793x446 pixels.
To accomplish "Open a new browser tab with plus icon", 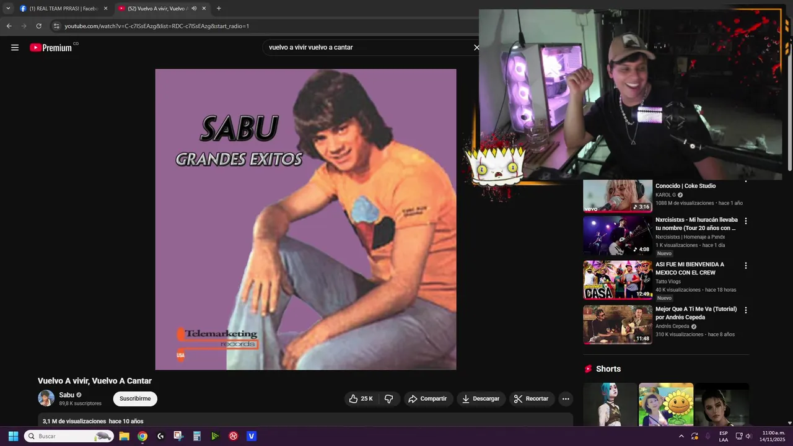I will [x=219, y=9].
